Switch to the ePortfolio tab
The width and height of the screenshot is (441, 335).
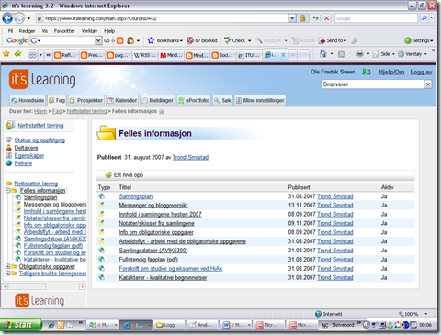pyautogui.click(x=194, y=100)
